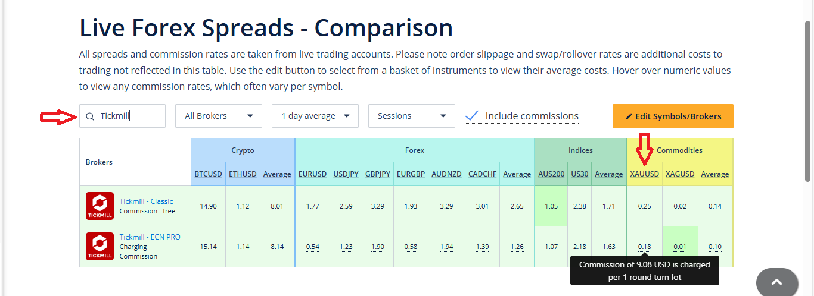The height and width of the screenshot is (296, 814).
Task: Click the page vertical scrollbar
Action: coord(808,101)
